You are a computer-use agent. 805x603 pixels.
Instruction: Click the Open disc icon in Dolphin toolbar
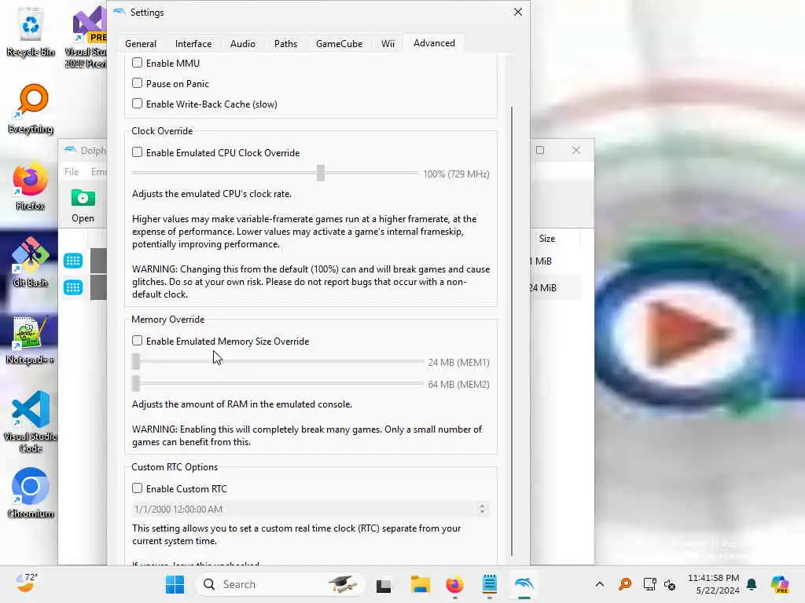[x=83, y=206]
